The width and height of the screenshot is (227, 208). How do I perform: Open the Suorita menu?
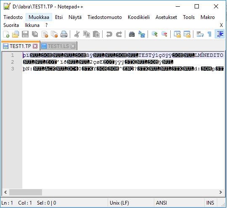(x=11, y=25)
